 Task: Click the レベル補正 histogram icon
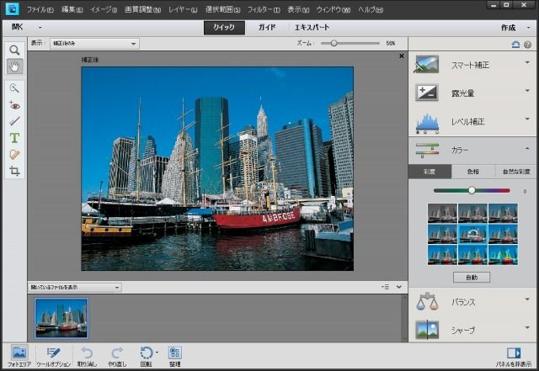pyautogui.click(x=427, y=123)
